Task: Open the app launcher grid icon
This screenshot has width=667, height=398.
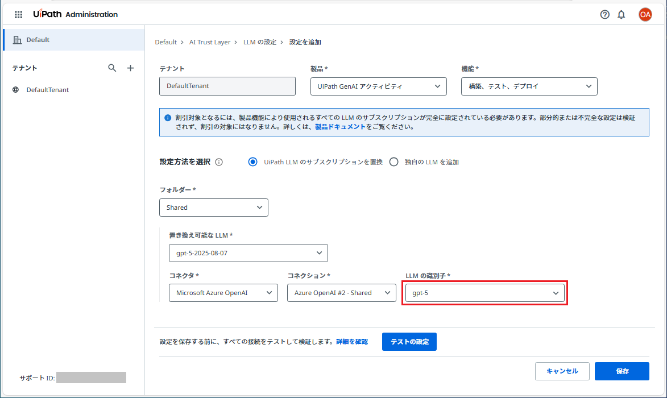Action: pos(18,14)
